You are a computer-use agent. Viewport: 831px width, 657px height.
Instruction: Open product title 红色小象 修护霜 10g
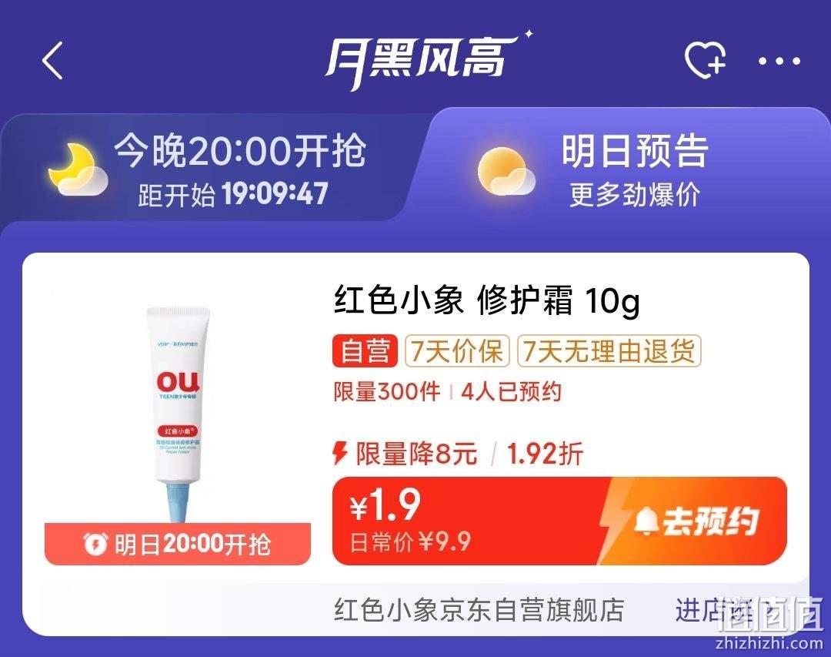click(x=487, y=301)
